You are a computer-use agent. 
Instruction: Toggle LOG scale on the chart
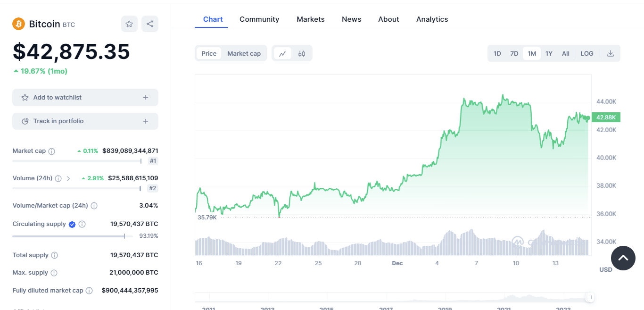pos(587,53)
